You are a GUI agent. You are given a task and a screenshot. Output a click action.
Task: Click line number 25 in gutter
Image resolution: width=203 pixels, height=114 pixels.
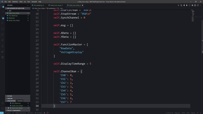point(37,71)
